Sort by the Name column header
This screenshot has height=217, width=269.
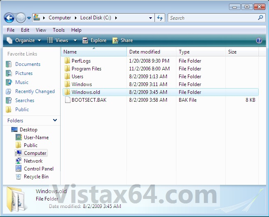coord(94,52)
